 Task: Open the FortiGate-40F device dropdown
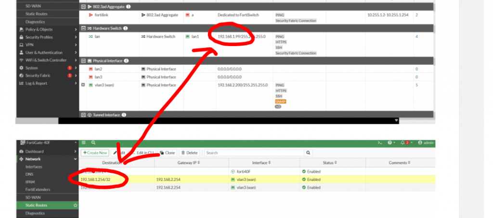point(49,143)
